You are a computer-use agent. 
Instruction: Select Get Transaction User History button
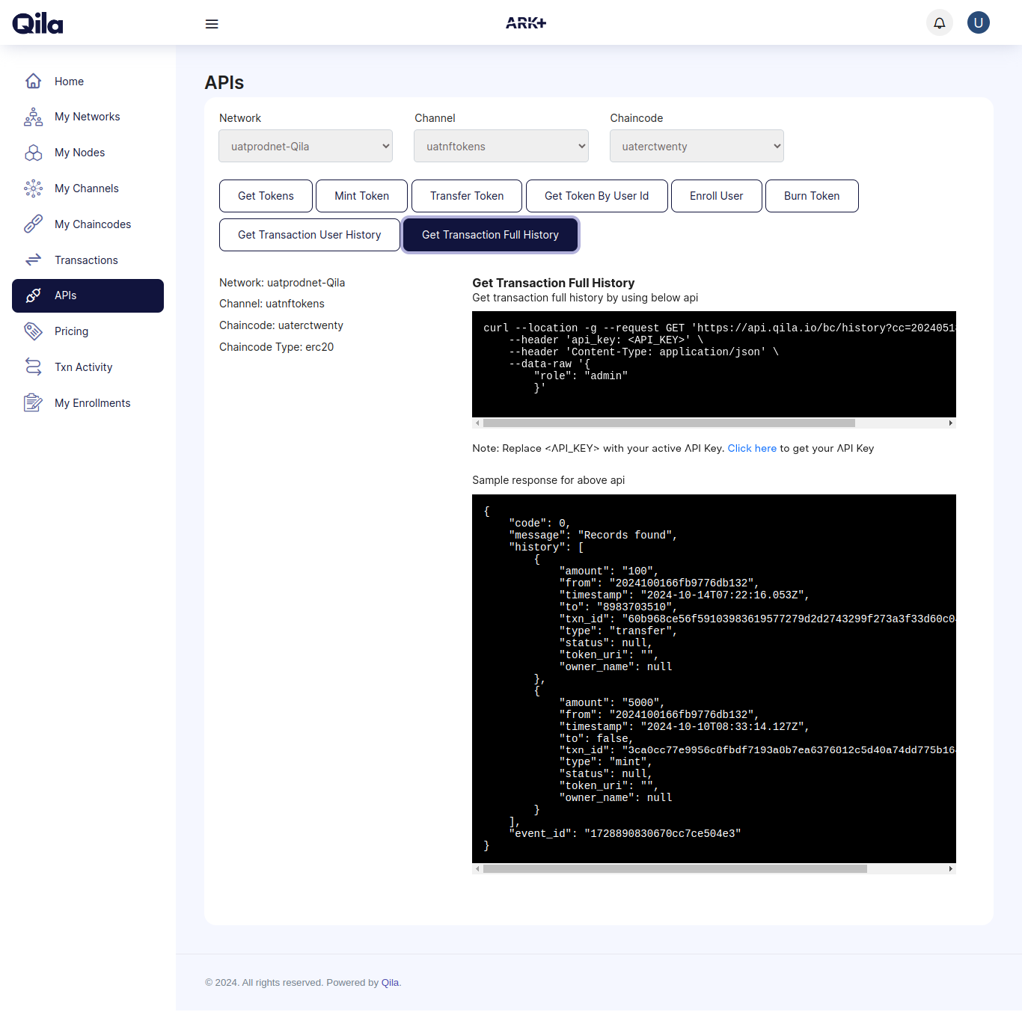point(309,235)
